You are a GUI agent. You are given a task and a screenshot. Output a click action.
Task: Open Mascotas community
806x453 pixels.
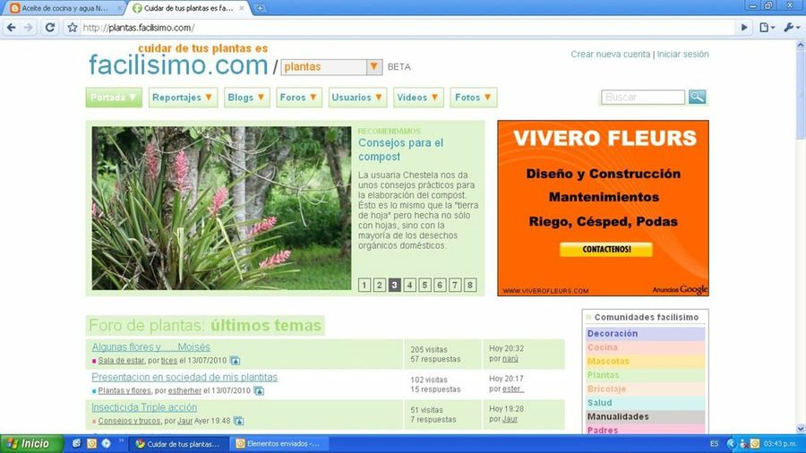click(645, 361)
